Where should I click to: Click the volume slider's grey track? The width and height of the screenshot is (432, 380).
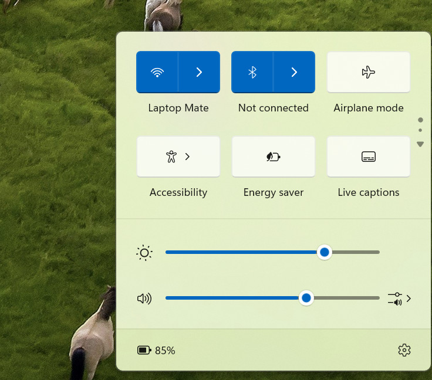346,298
